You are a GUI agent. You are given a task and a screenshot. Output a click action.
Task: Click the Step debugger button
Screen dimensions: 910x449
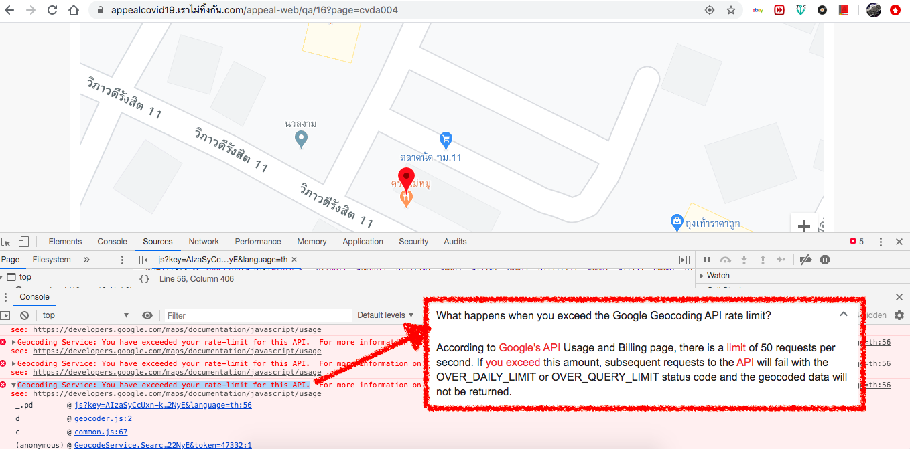click(x=781, y=260)
